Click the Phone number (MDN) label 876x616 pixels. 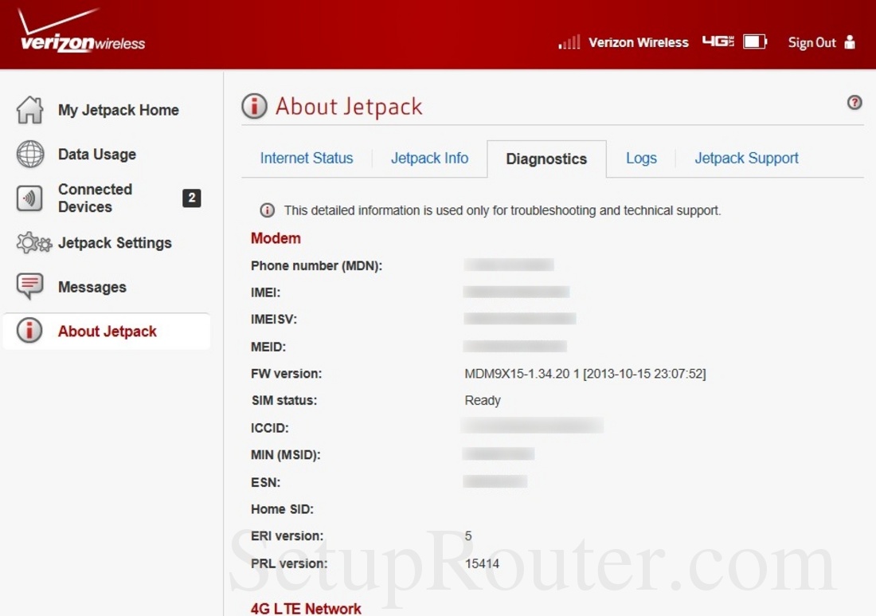(316, 265)
